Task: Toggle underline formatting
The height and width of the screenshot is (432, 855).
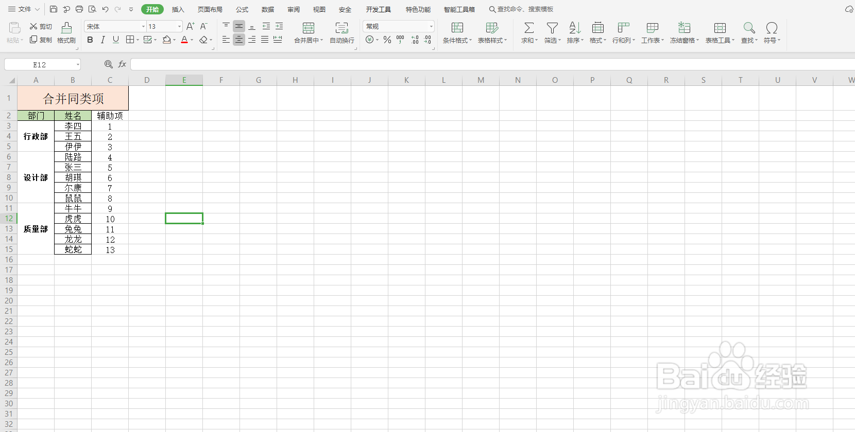Action: tap(116, 40)
